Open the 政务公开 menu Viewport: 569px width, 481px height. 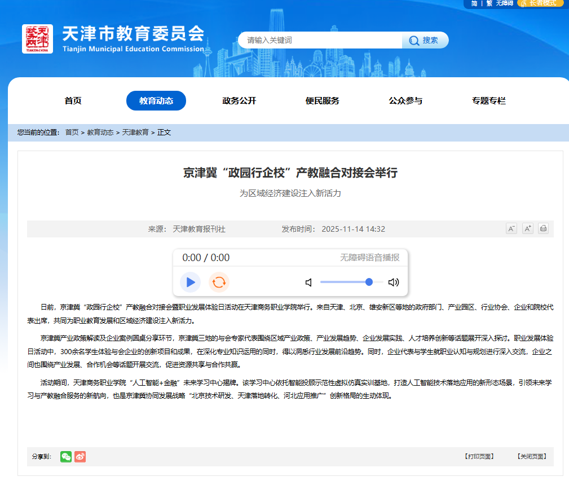pos(239,101)
